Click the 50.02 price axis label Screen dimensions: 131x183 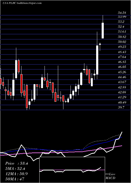pos(122,42)
